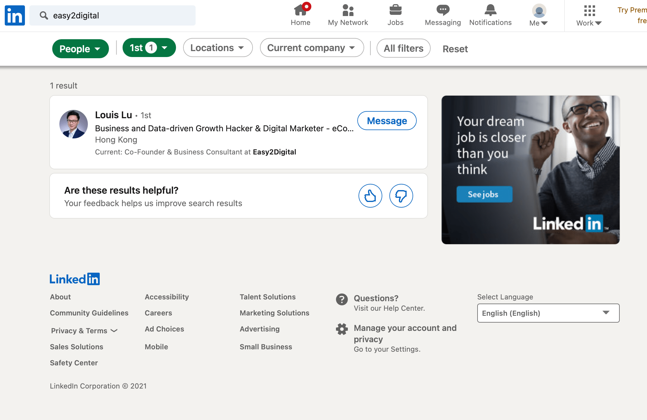Open the Me profile avatar menu
This screenshot has width=647, height=420.
coord(539,11)
